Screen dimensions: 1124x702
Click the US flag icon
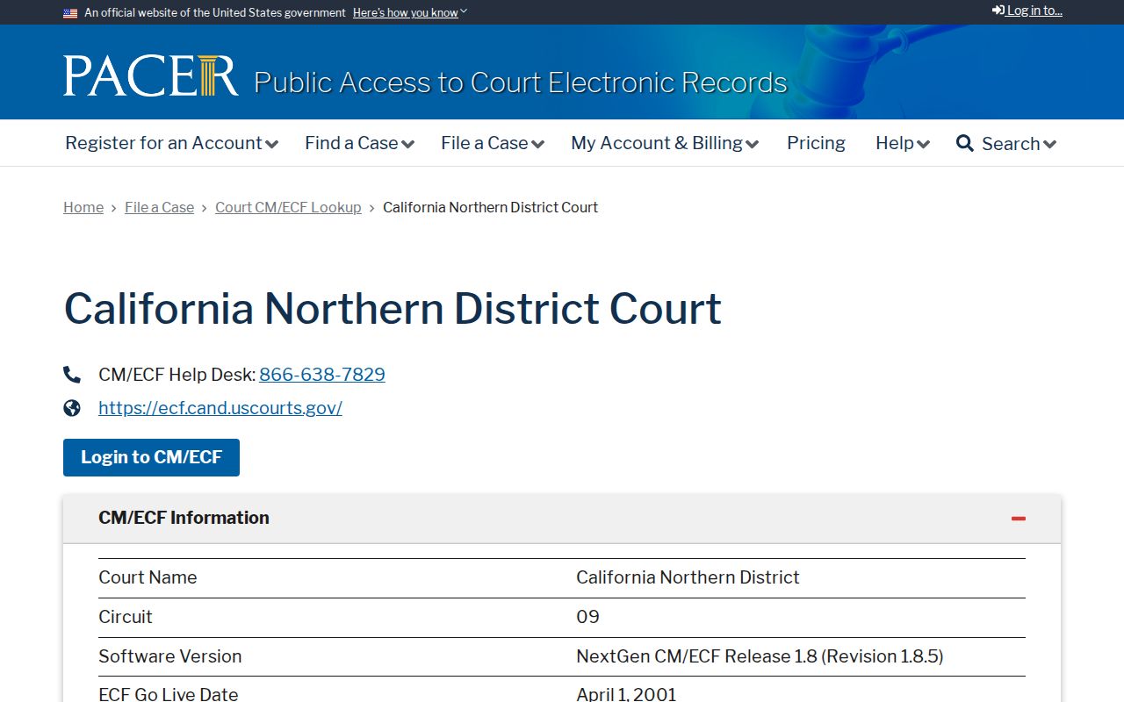70,13
